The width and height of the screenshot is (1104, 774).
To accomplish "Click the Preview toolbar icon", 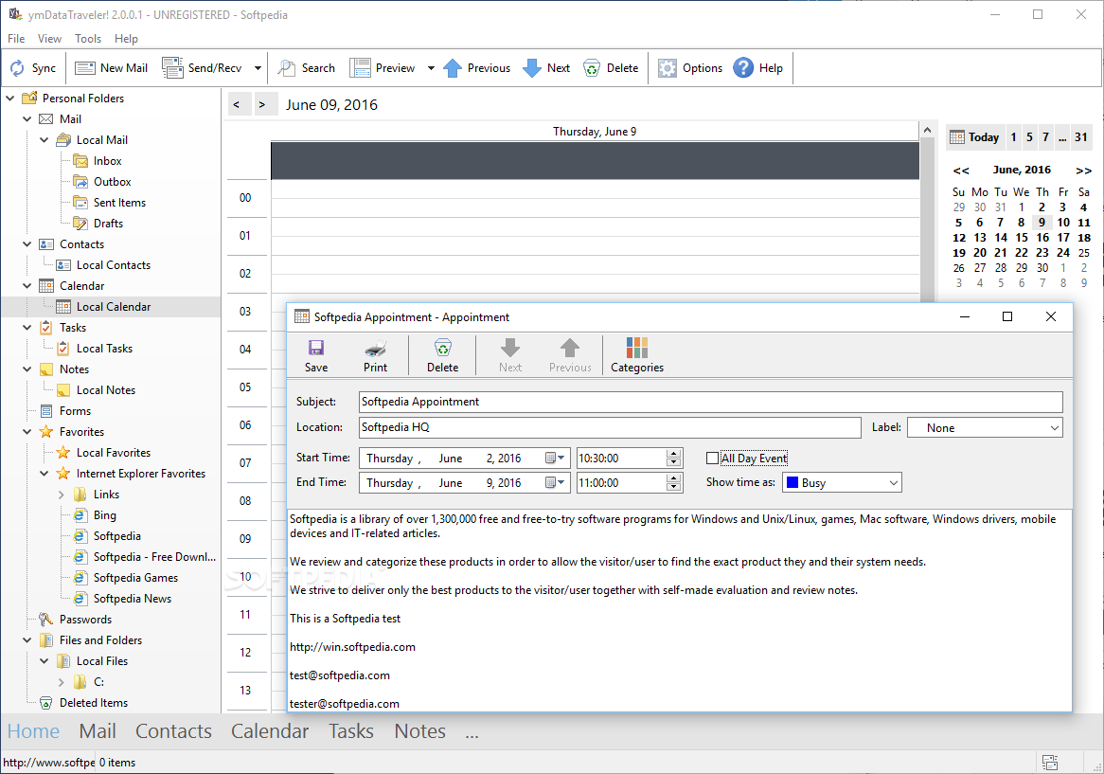I will pyautogui.click(x=383, y=68).
